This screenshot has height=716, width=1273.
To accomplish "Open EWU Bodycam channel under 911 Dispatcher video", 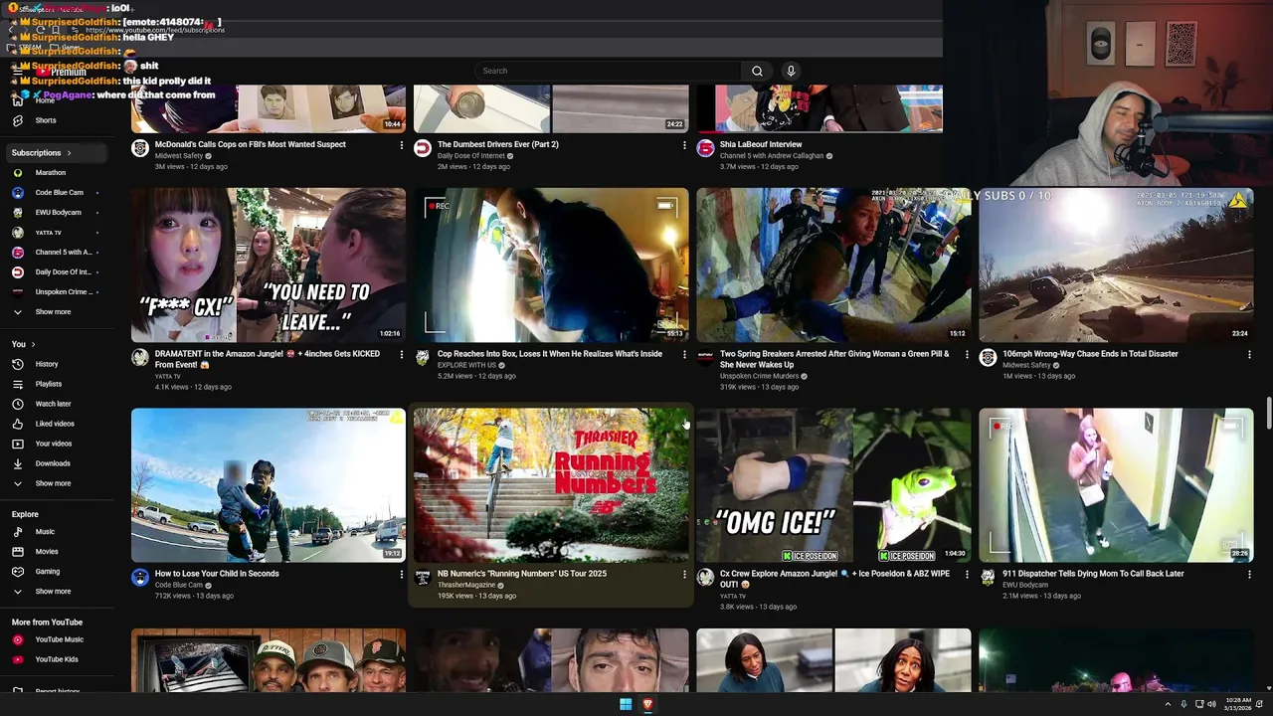I will coord(1025,585).
